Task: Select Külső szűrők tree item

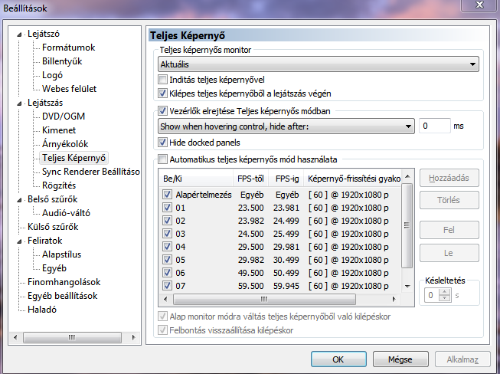Action: 53,227
